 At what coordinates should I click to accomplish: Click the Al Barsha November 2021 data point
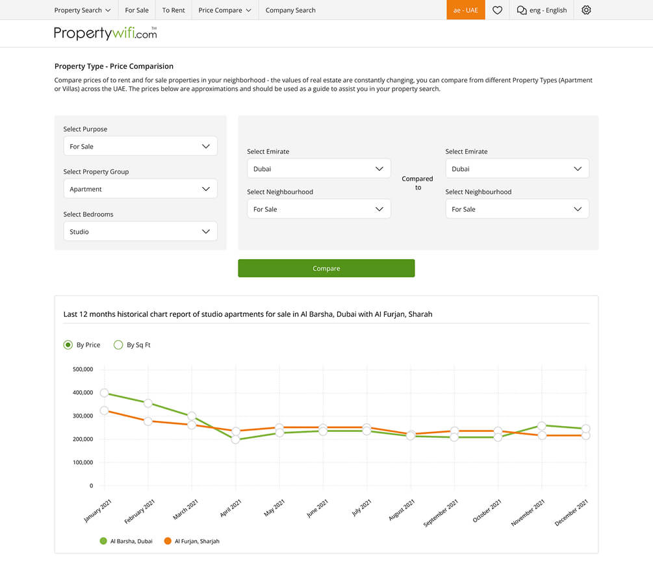542,426
